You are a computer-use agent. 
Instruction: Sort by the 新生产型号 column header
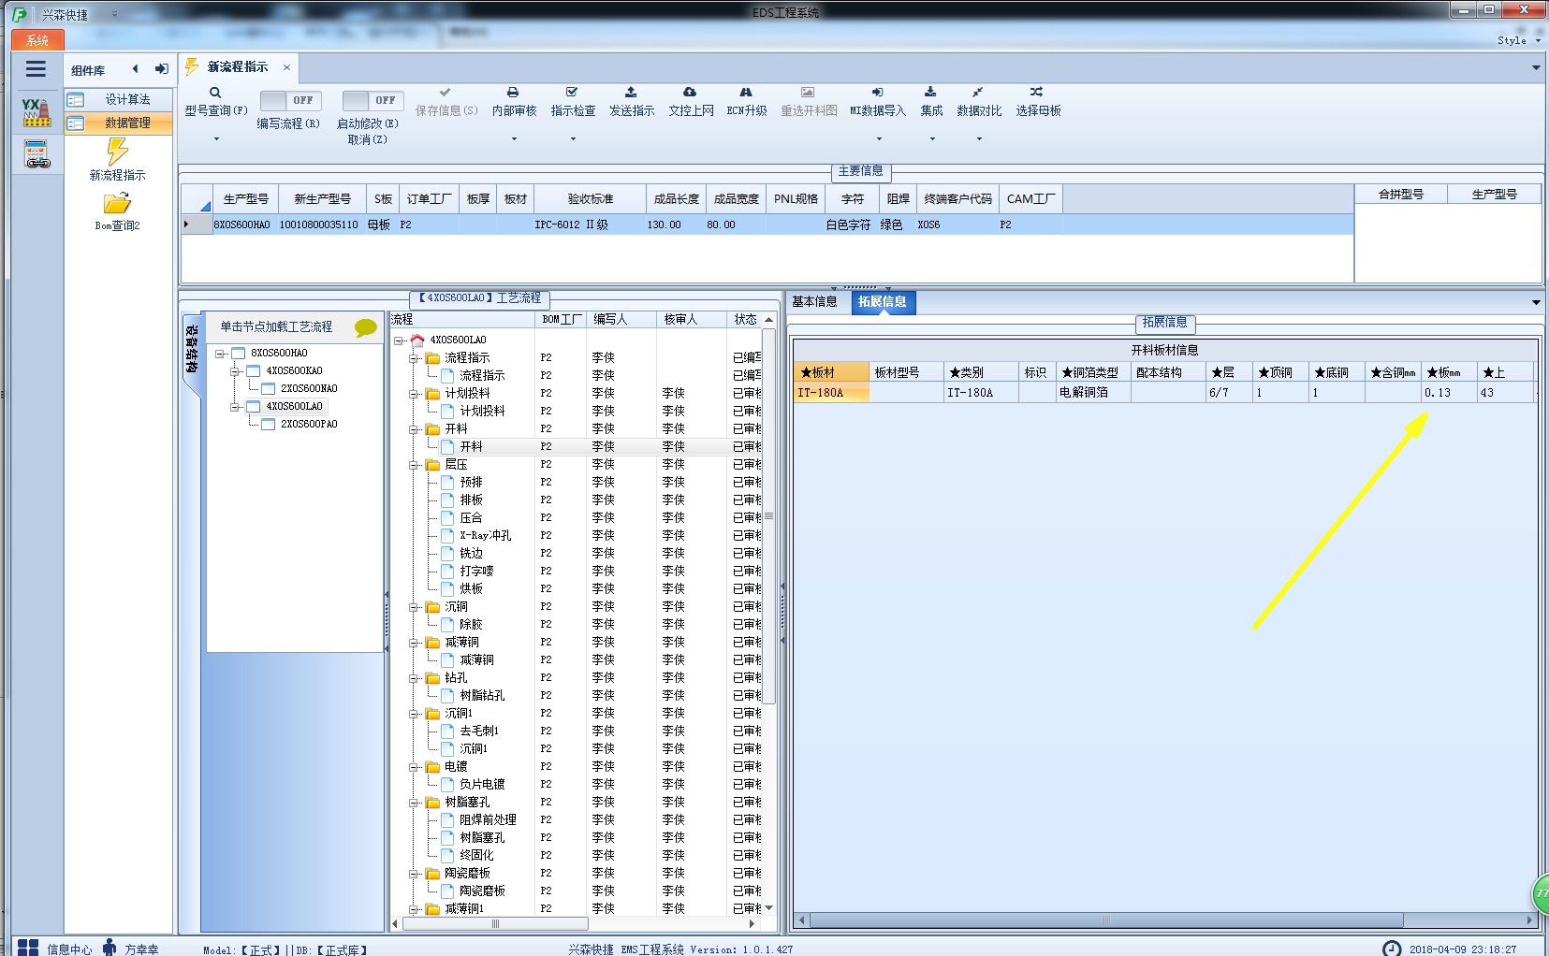click(x=322, y=199)
